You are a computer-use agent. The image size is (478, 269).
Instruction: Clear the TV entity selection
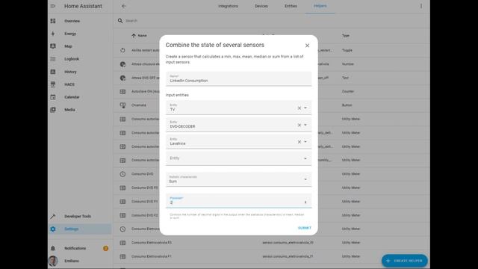pyautogui.click(x=299, y=108)
